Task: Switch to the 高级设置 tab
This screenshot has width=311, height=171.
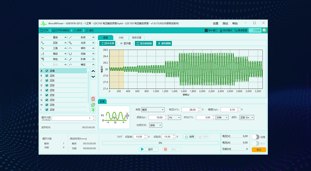Action: [137, 37]
